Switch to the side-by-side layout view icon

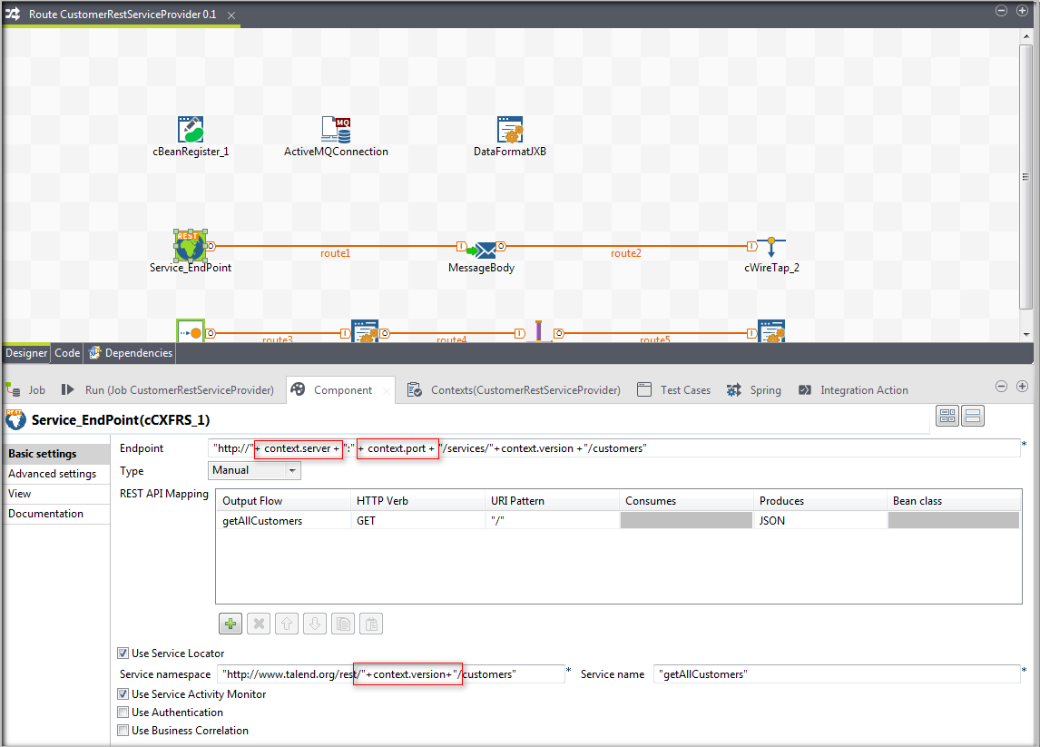tap(947, 416)
